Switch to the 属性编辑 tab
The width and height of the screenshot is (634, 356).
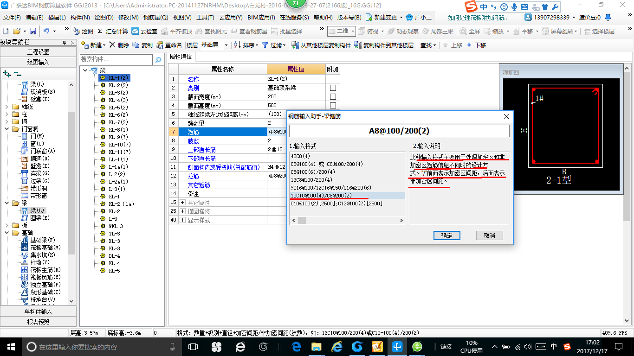[181, 57]
